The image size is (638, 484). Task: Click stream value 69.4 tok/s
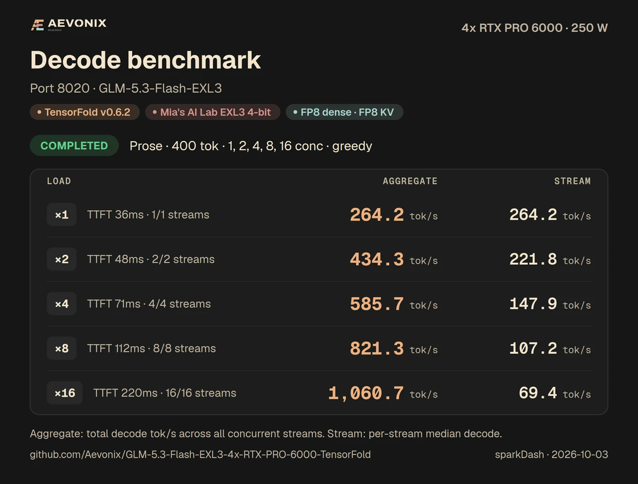click(x=555, y=393)
